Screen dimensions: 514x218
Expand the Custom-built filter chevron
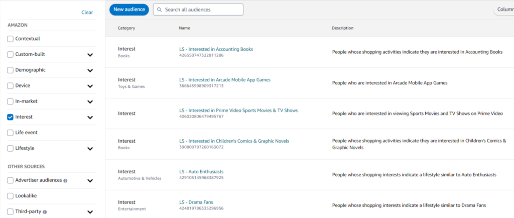point(90,55)
